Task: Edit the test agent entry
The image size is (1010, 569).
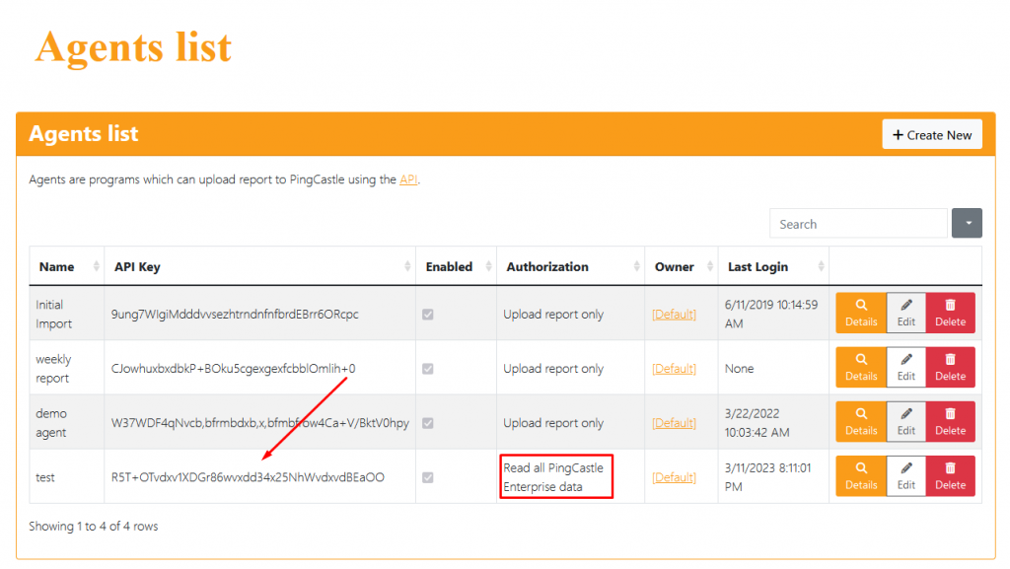Action: tap(905, 476)
